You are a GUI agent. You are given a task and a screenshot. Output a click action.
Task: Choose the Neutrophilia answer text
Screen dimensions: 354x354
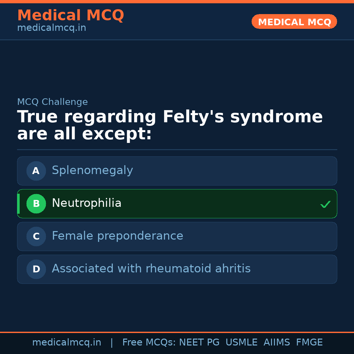click(87, 203)
